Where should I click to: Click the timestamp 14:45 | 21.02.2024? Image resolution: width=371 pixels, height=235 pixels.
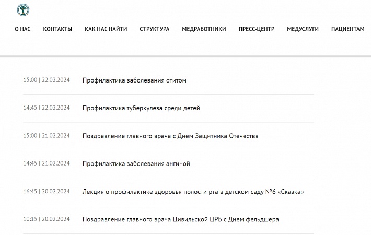(47, 163)
